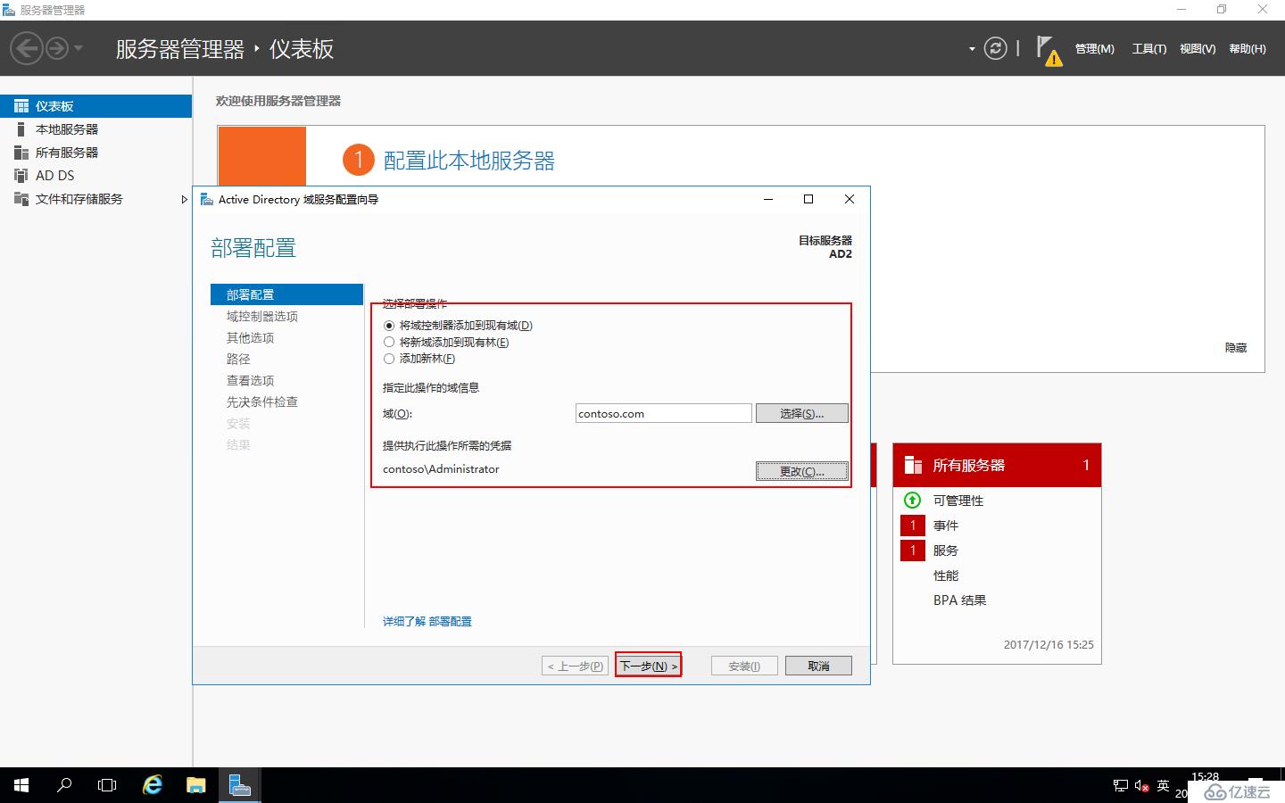Click the forward navigation arrow in Server Manager
This screenshot has height=803, width=1285.
57,48
